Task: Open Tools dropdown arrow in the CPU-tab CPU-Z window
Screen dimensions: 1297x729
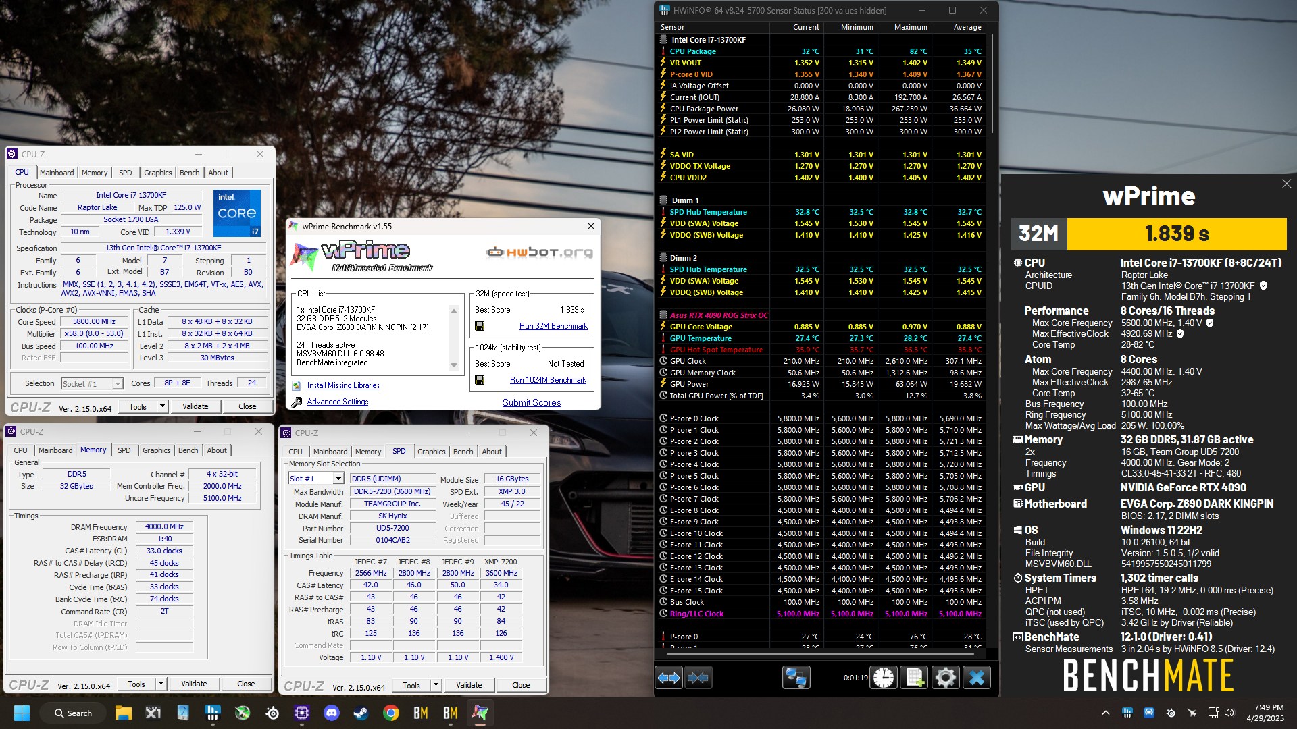Action: (x=162, y=406)
